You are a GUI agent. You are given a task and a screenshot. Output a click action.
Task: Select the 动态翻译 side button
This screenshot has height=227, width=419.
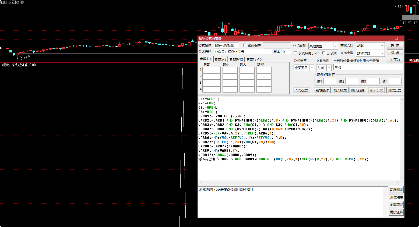point(396,190)
